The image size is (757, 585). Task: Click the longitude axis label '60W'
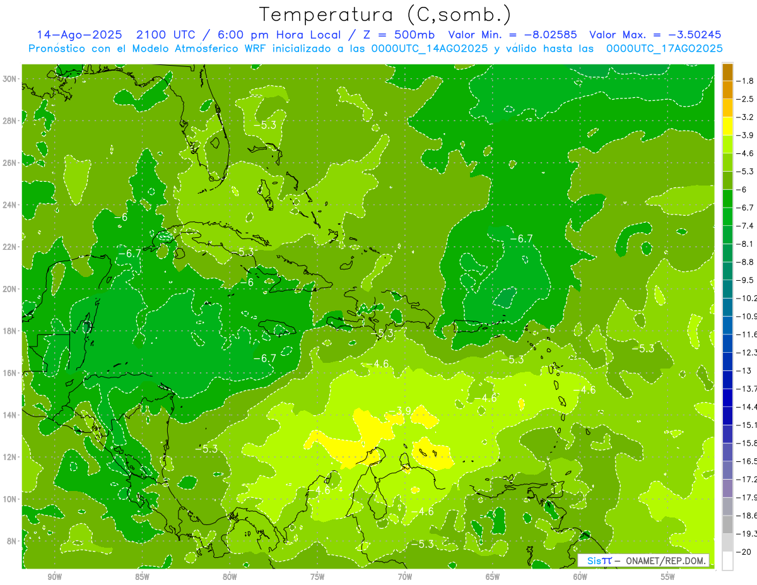coord(580,577)
